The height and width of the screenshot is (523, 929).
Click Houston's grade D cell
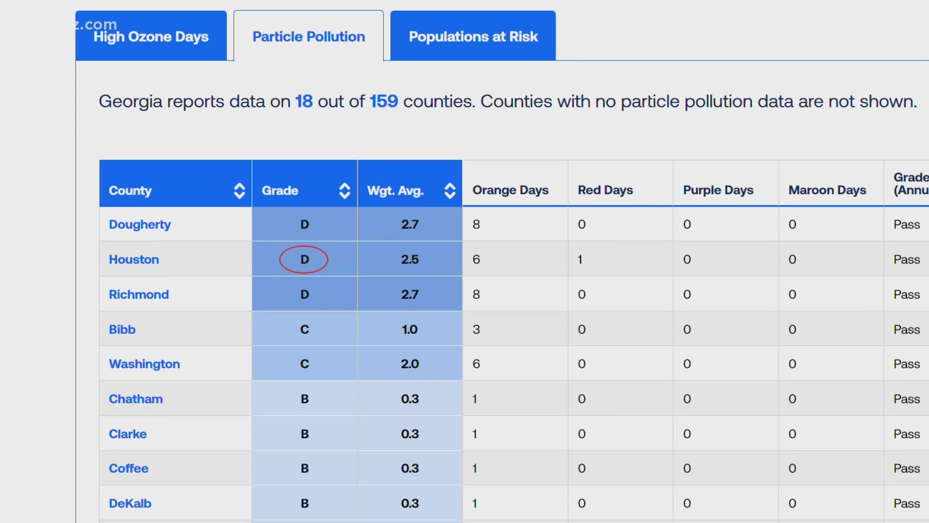[304, 260]
